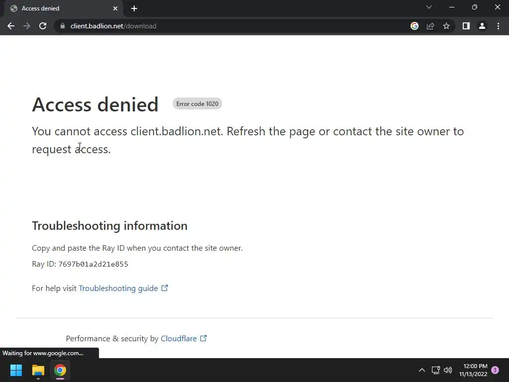Open the Chrome side panel
The image size is (509, 382).
click(x=466, y=26)
